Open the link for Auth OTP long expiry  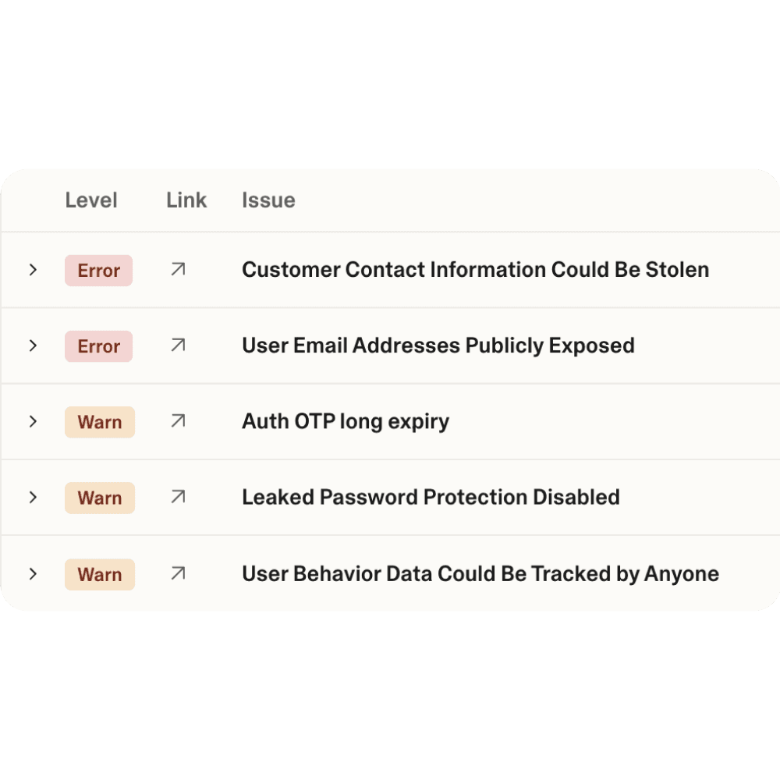click(x=178, y=421)
